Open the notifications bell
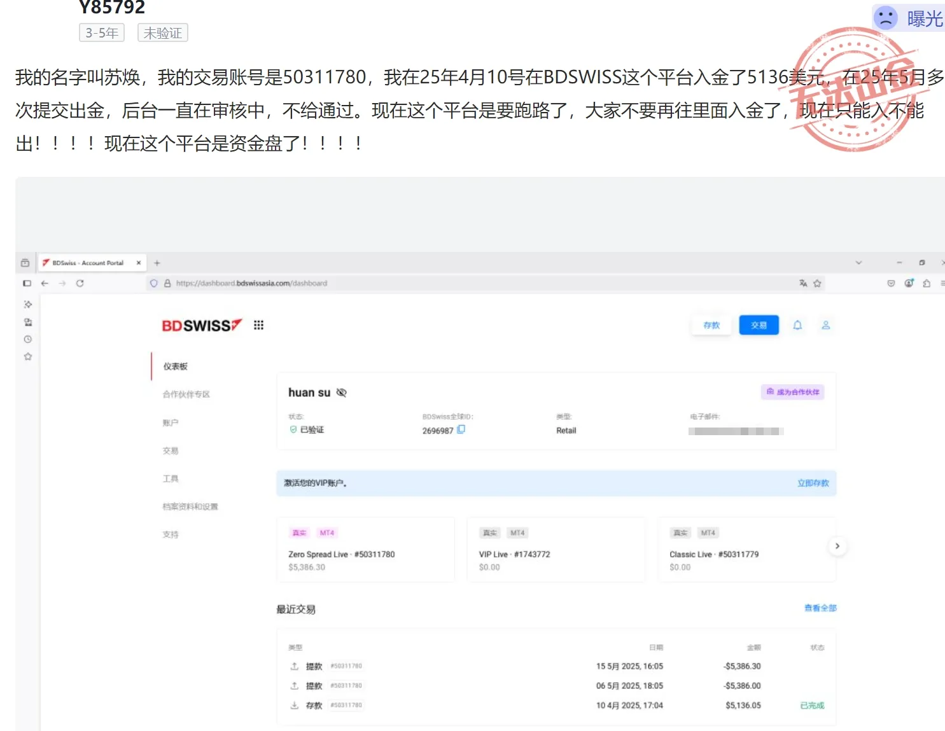The image size is (945, 731). [797, 325]
